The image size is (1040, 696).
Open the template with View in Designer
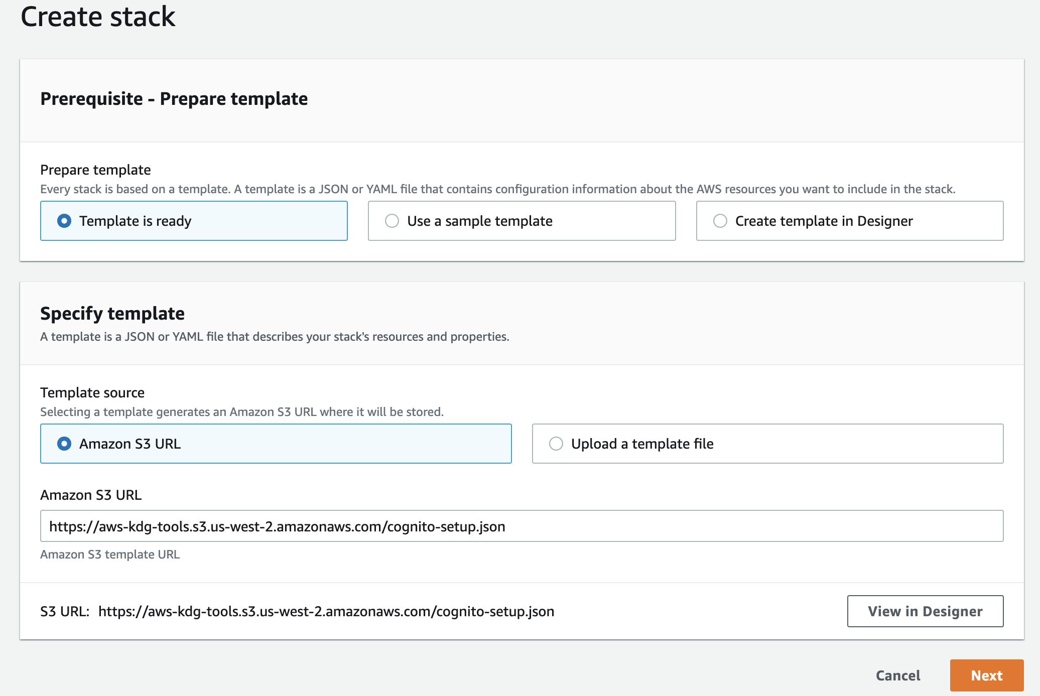tap(925, 611)
